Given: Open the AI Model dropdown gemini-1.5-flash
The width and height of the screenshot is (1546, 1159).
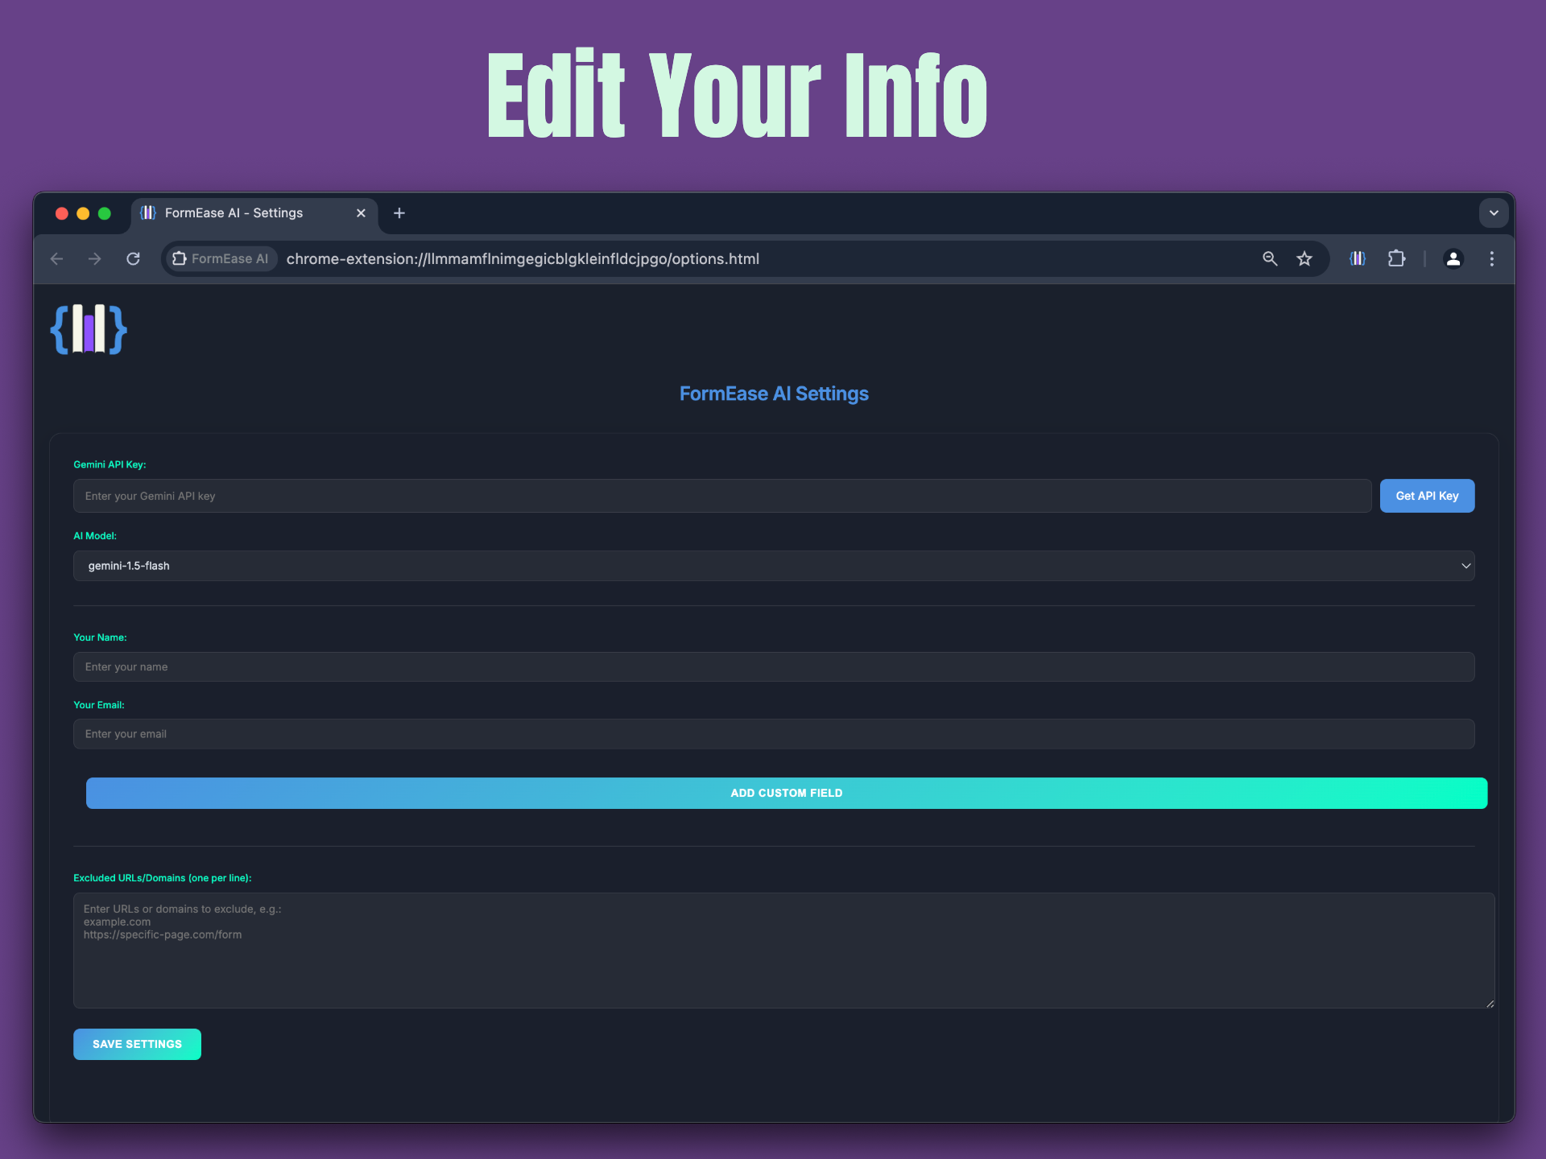Looking at the screenshot, I should coord(774,566).
